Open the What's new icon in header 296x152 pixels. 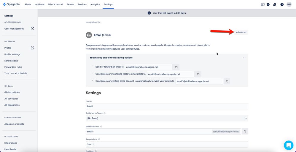[x=274, y=4]
